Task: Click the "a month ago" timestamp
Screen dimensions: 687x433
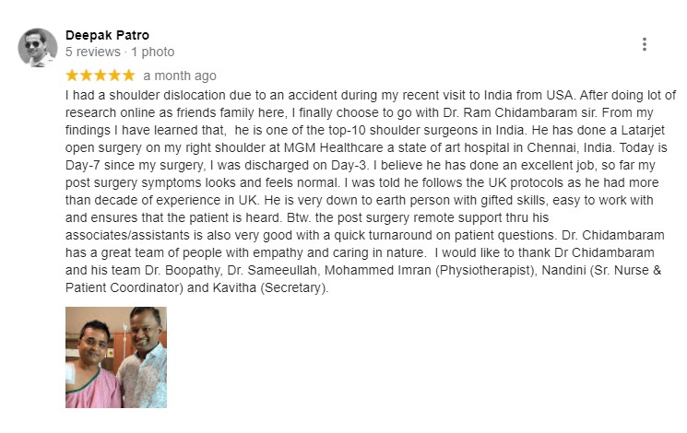Action: pyautogui.click(x=180, y=76)
